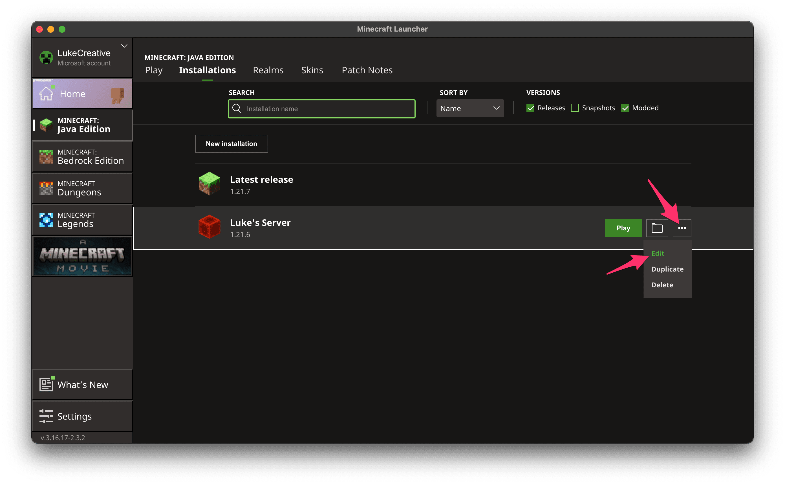Viewport: 785px width, 485px height.
Task: Open the Sort By Name dropdown
Action: point(470,108)
